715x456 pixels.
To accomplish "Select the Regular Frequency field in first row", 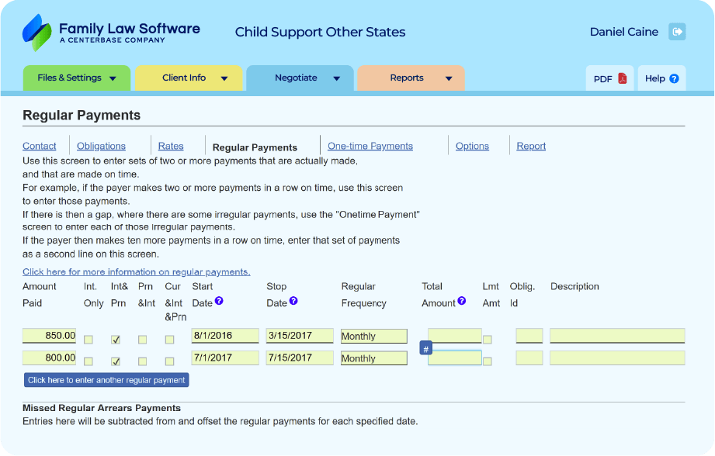I will click(x=373, y=337).
